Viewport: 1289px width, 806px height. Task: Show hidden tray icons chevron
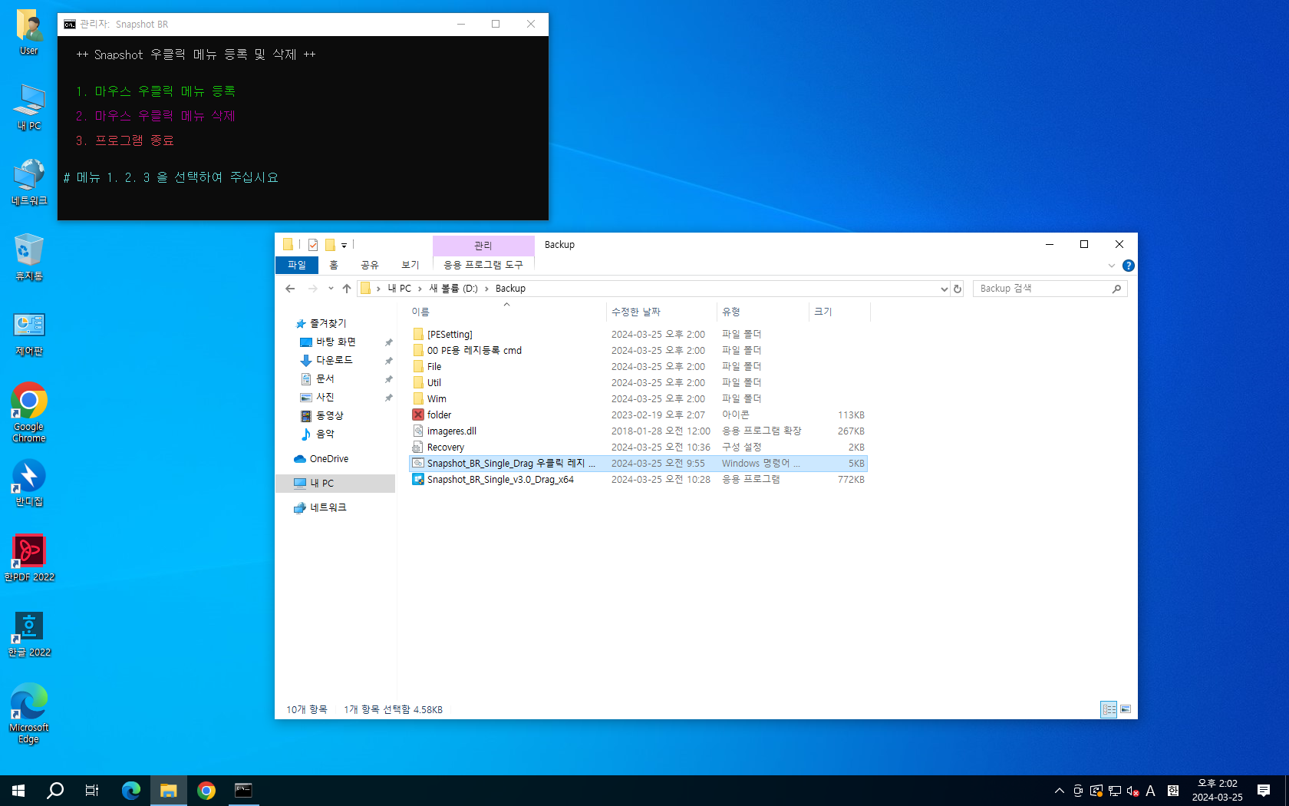[1060, 791]
